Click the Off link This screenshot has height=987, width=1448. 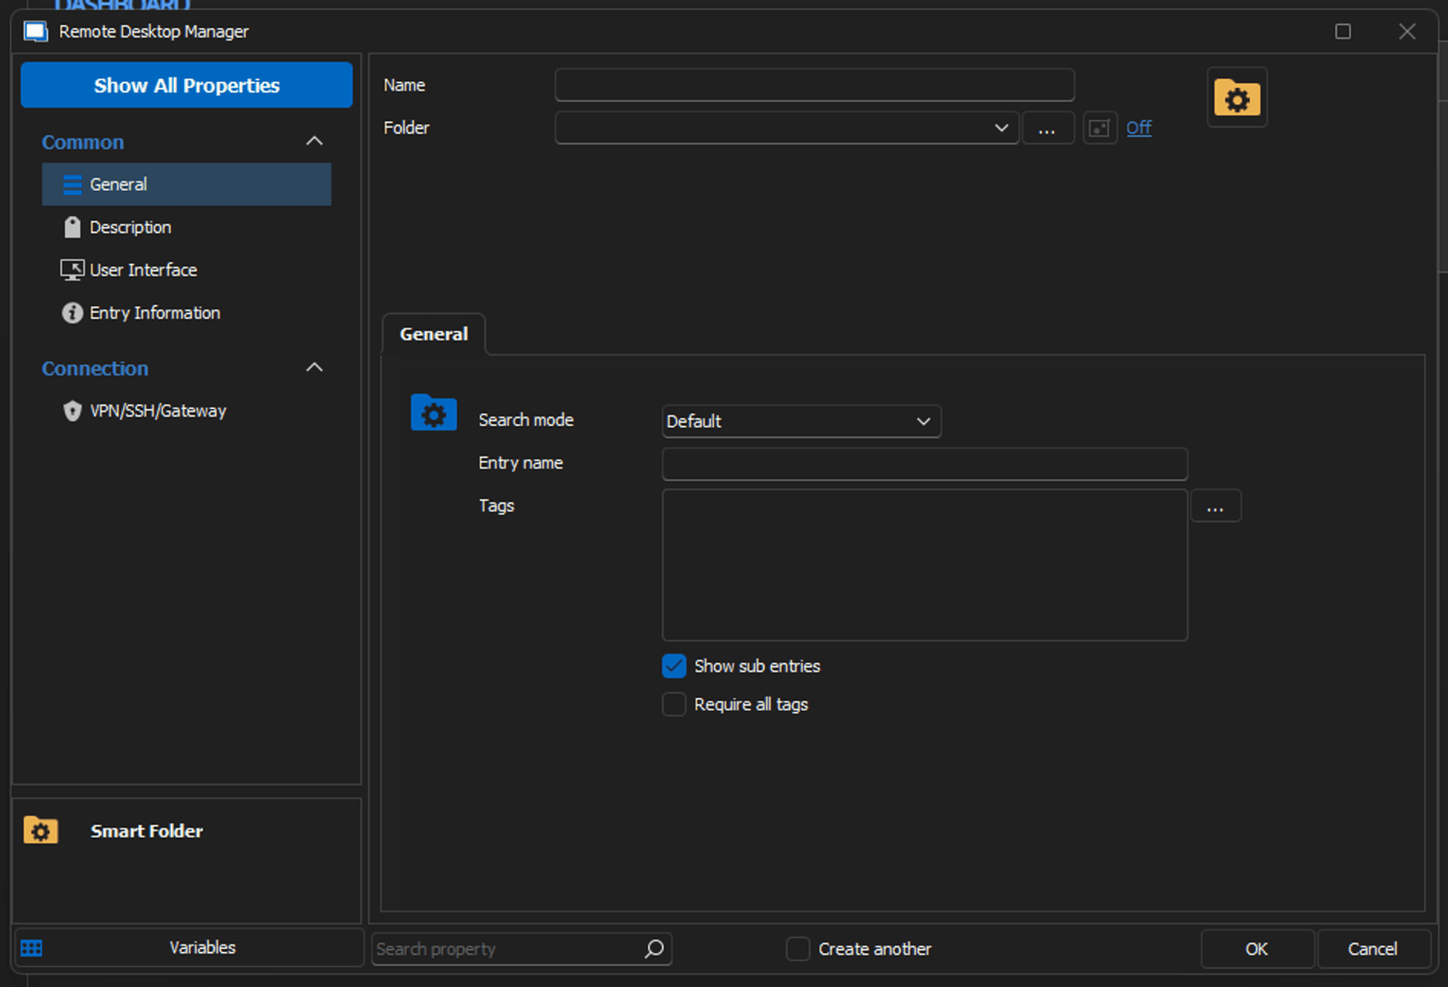pyautogui.click(x=1138, y=128)
